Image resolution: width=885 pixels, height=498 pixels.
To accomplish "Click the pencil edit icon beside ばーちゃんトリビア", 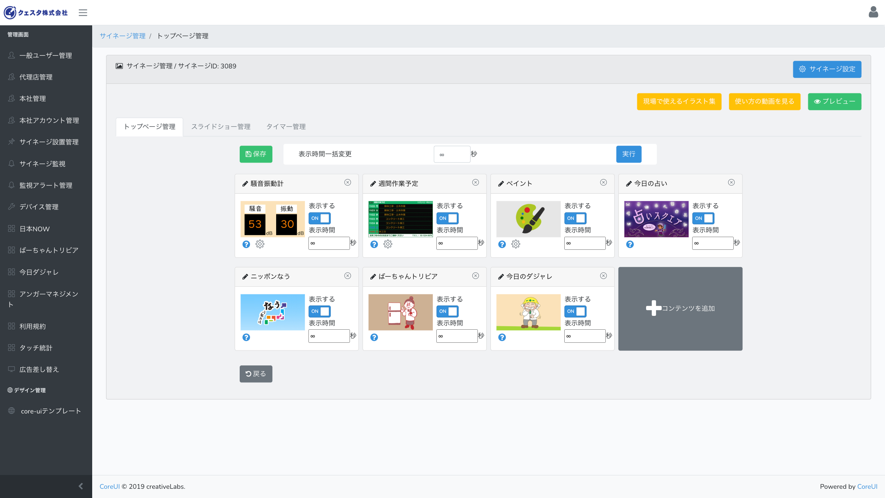I will click(373, 277).
